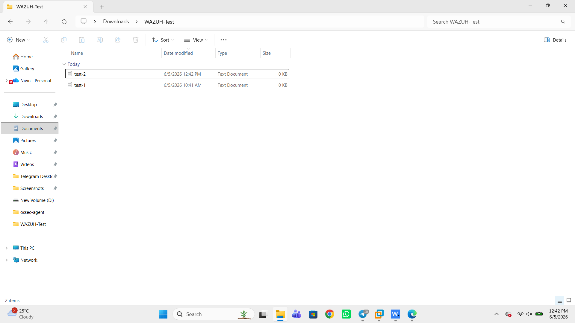
Task: Open Microsoft Store from the taskbar
Action: (313, 314)
